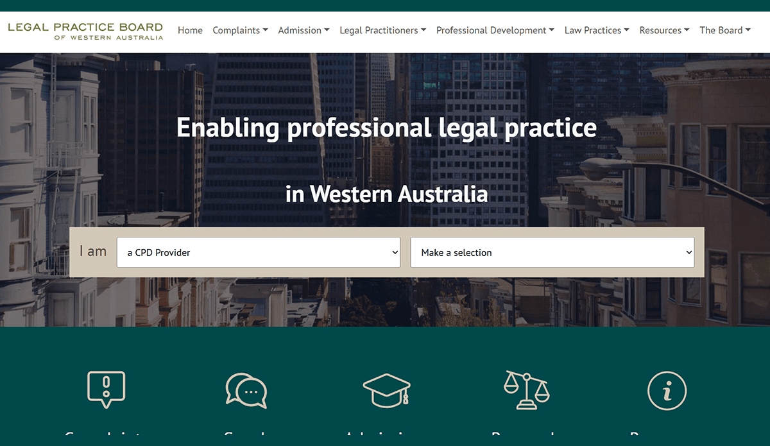
Task: Open the Home page link
Action: pos(190,30)
